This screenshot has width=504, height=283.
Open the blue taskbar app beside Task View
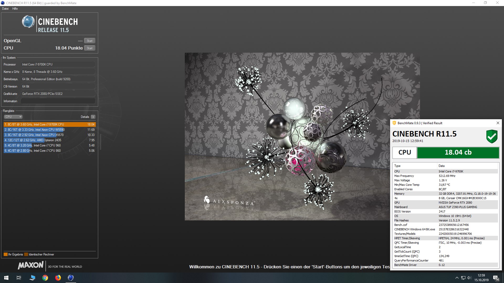coord(32,278)
